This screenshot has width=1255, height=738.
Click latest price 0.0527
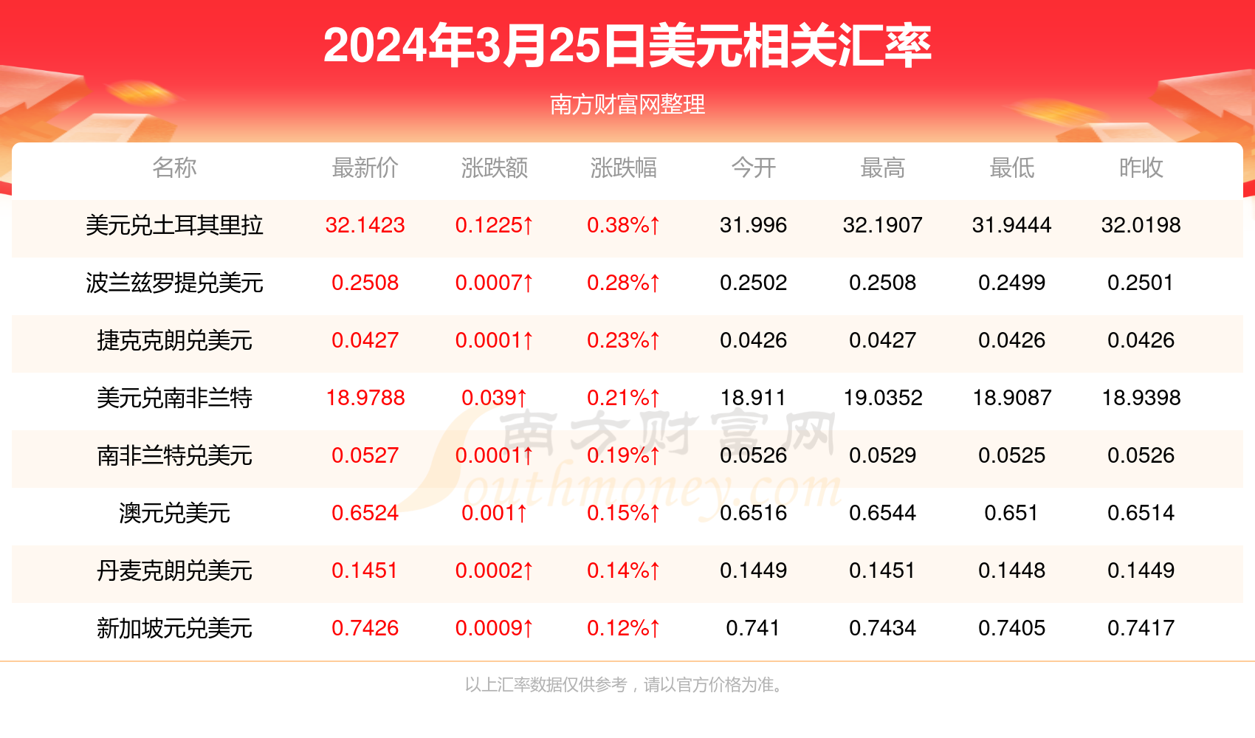pos(365,455)
